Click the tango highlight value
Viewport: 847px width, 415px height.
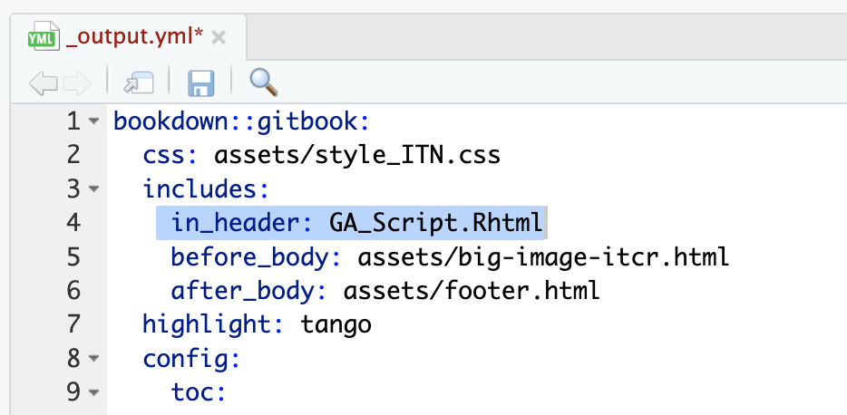[x=336, y=325]
